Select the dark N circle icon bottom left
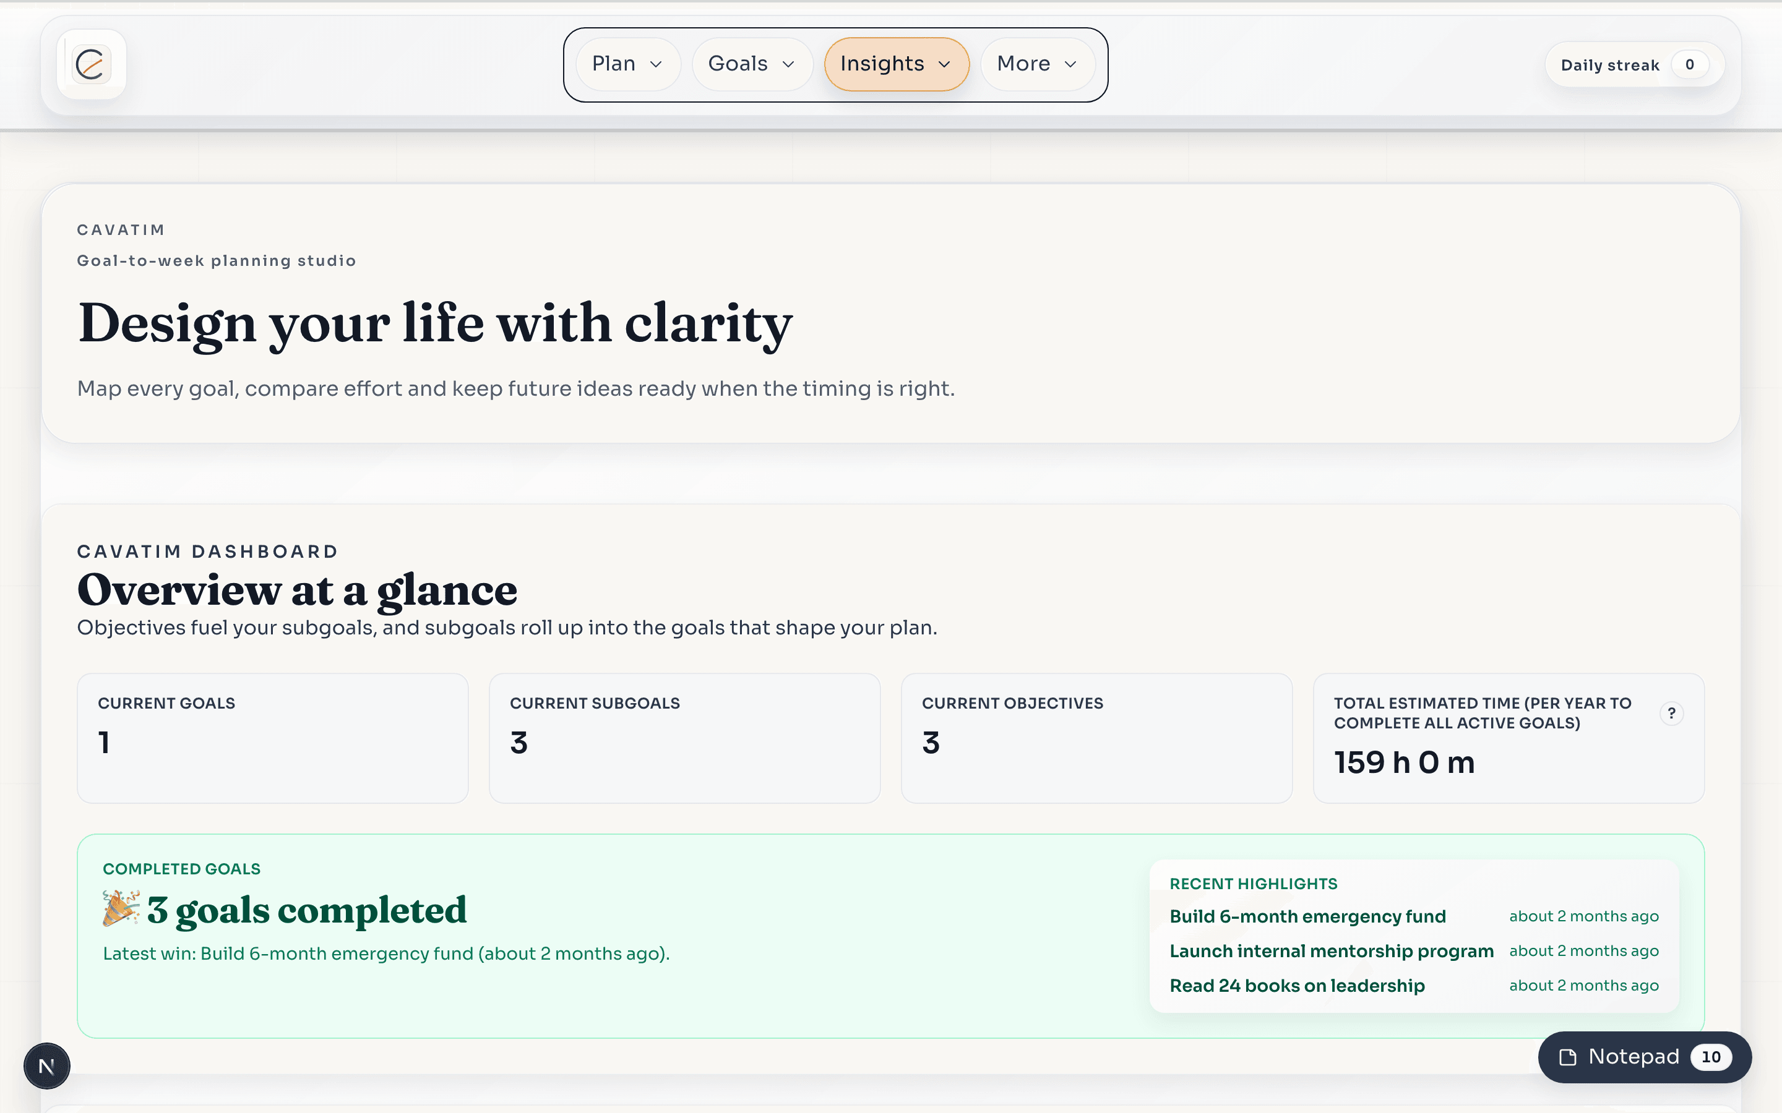The image size is (1782, 1113). [x=46, y=1065]
